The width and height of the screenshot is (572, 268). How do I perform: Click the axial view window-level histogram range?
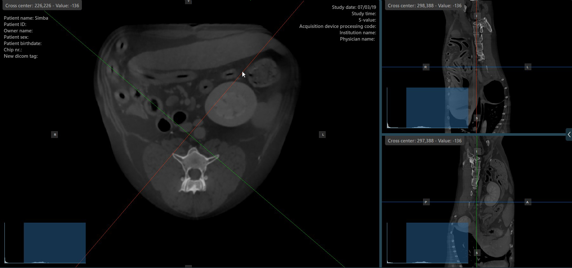click(x=55, y=243)
